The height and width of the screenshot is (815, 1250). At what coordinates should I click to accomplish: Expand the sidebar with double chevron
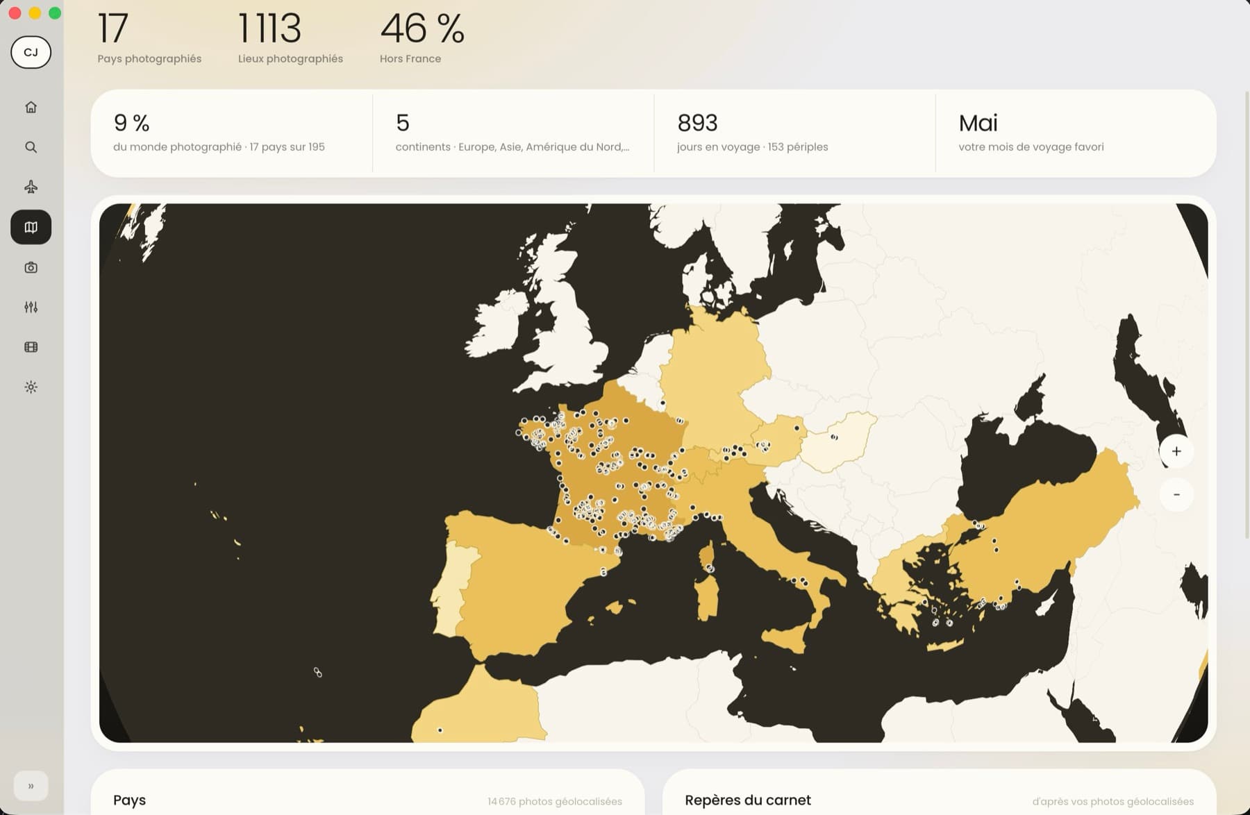(x=31, y=786)
